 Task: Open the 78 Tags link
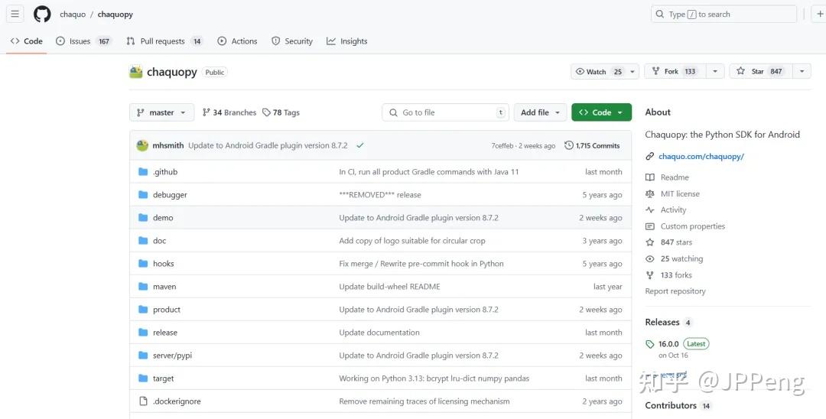[281, 112]
